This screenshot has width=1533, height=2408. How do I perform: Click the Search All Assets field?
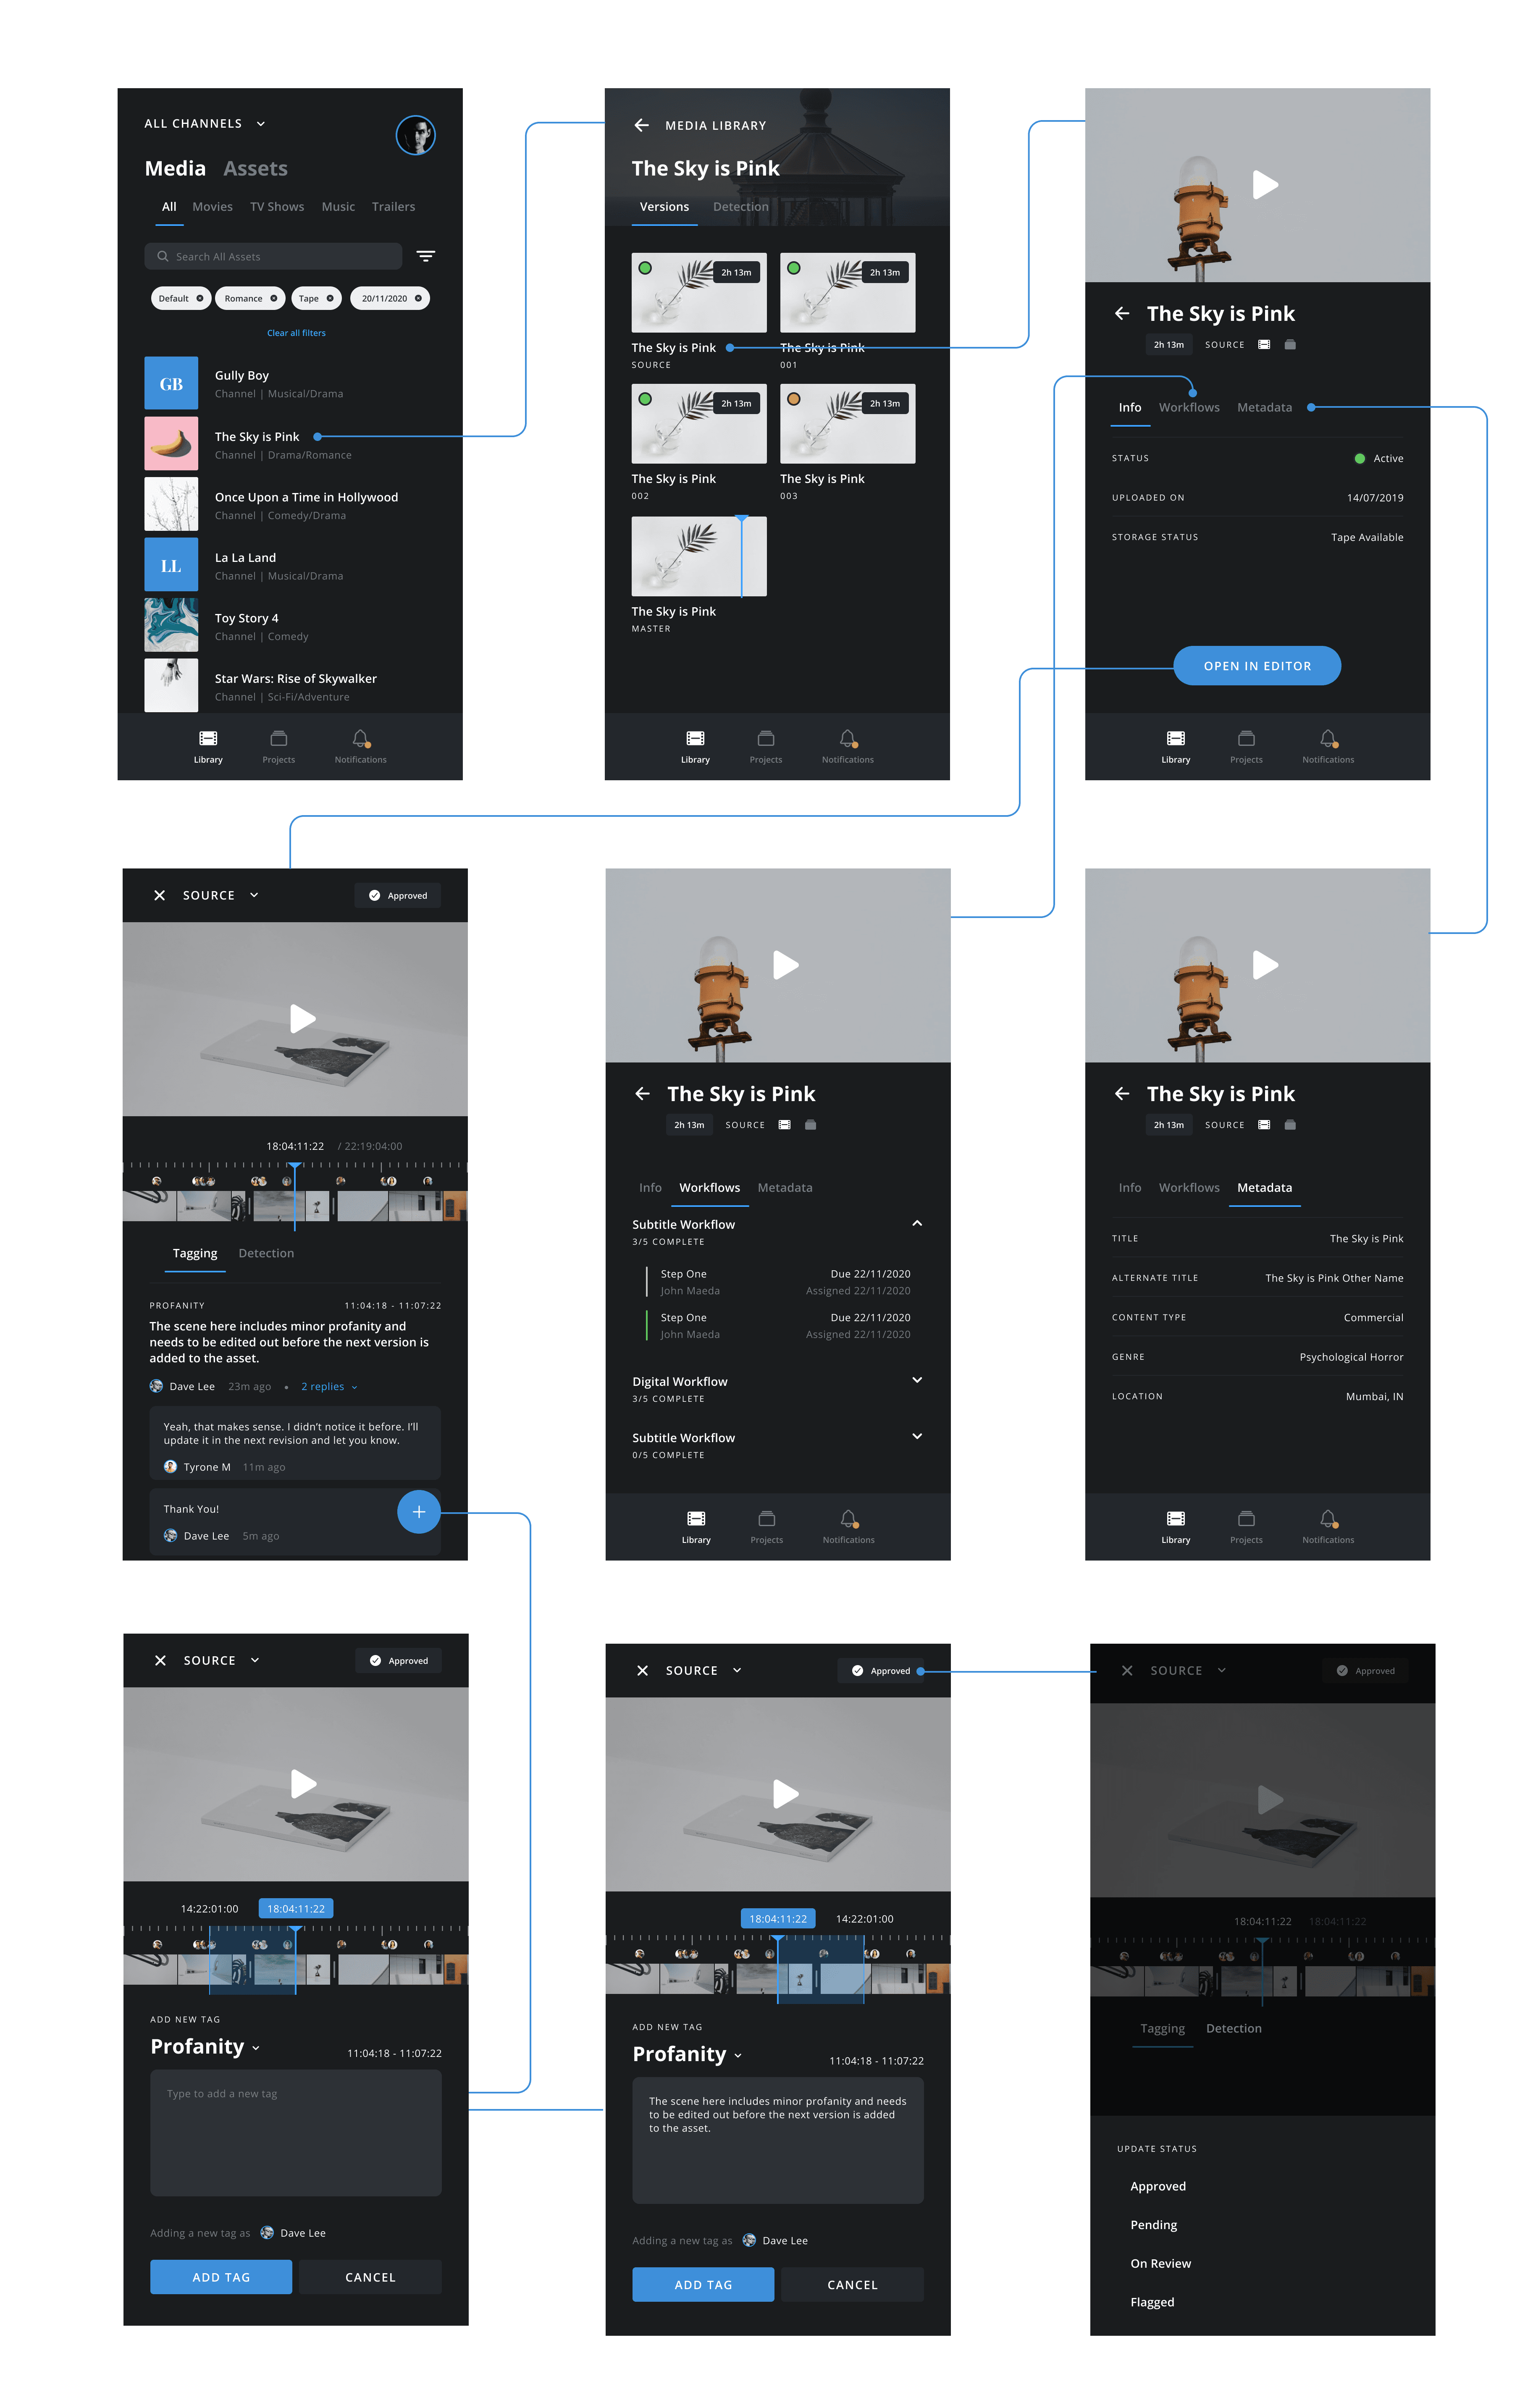[x=273, y=257]
